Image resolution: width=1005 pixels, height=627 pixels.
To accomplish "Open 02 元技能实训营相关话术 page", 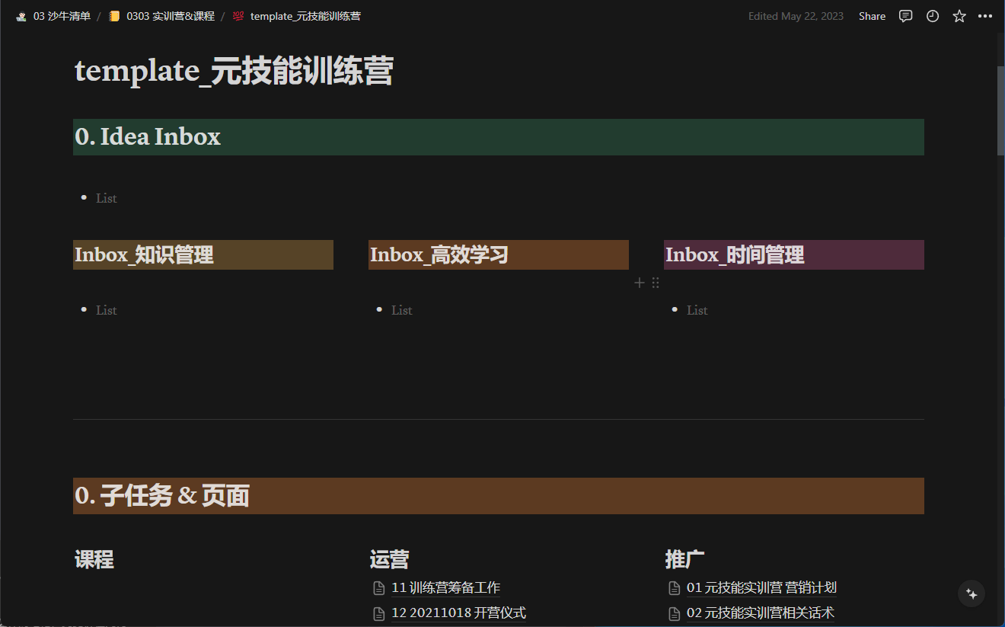I will pyautogui.click(x=761, y=613).
